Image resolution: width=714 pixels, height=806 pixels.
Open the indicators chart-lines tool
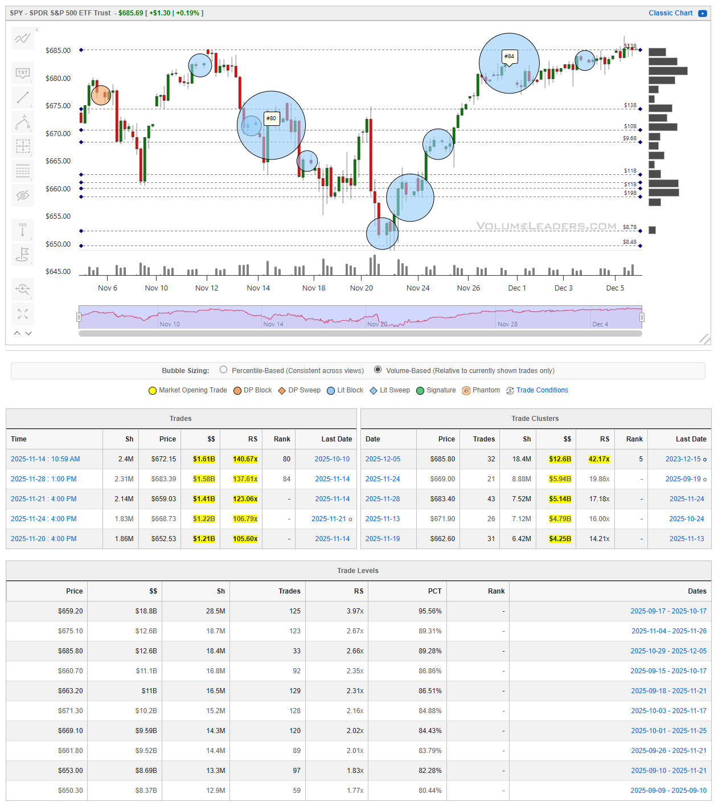pyautogui.click(x=23, y=39)
